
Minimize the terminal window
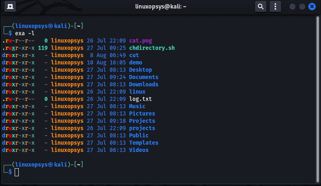click(292, 6)
